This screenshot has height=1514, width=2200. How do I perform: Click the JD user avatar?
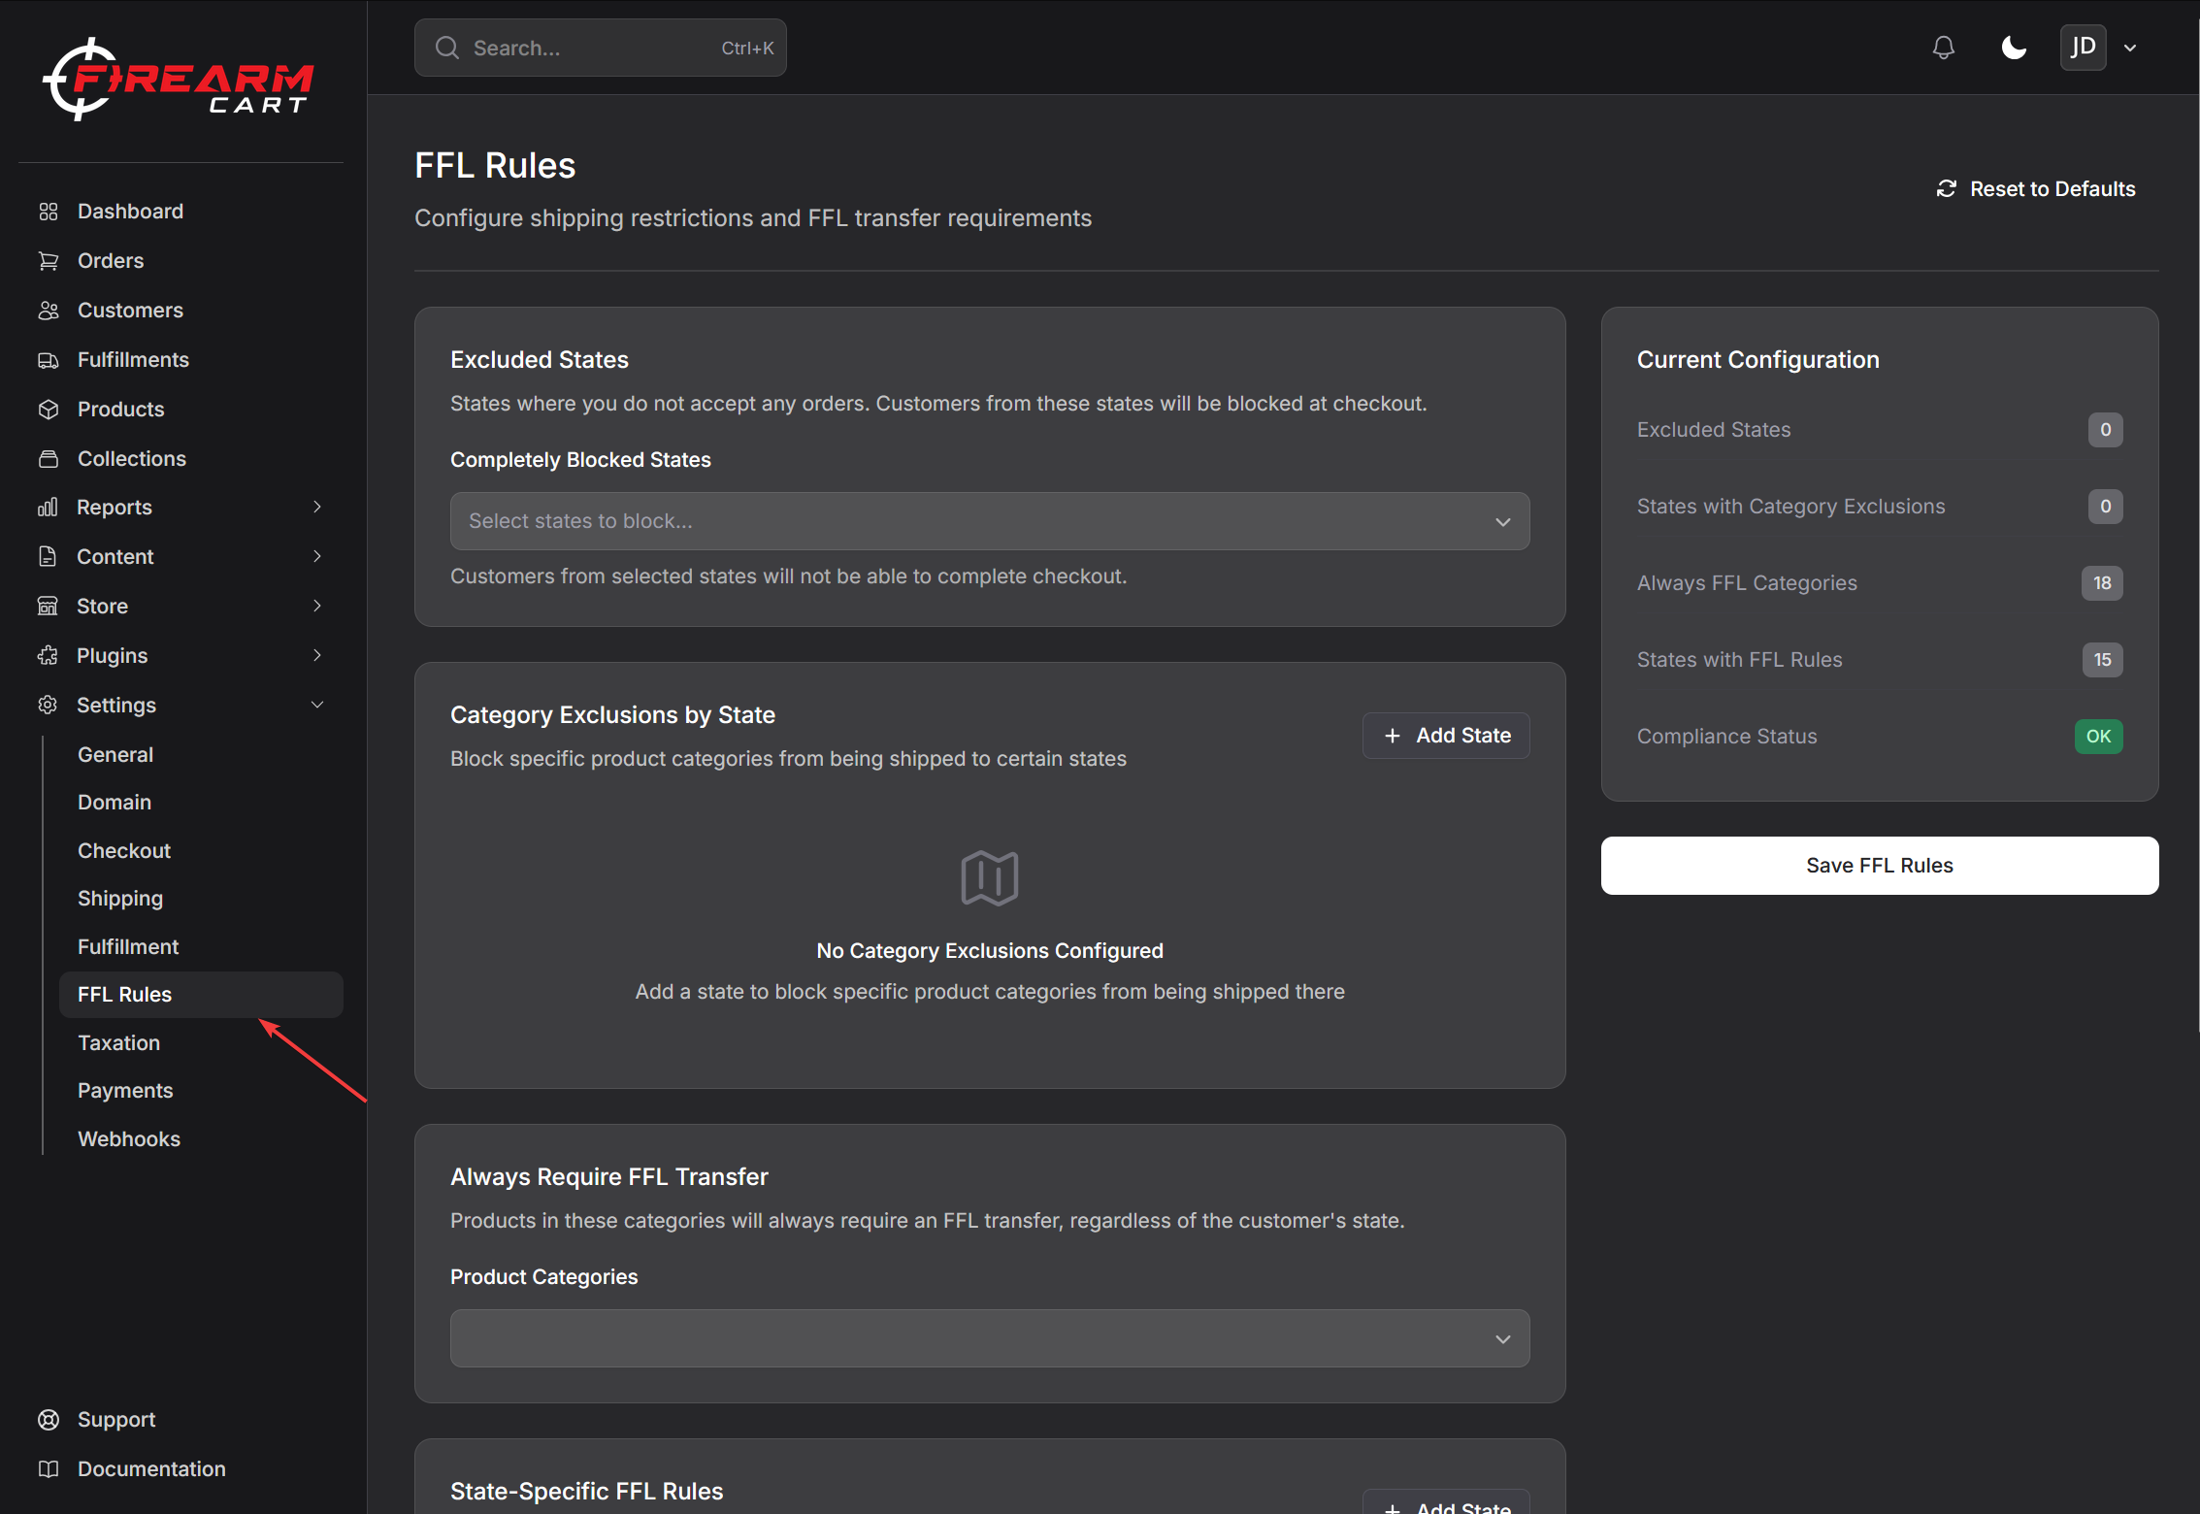[x=2084, y=48]
